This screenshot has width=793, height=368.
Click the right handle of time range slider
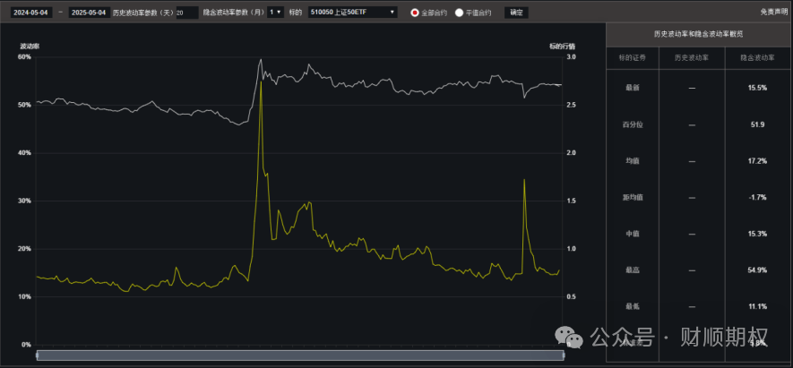(x=563, y=355)
